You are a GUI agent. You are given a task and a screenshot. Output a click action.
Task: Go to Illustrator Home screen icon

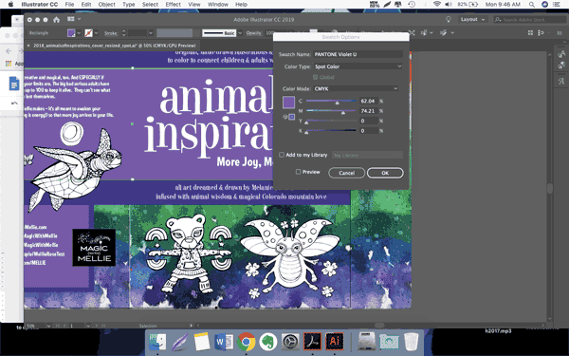click(x=56, y=20)
